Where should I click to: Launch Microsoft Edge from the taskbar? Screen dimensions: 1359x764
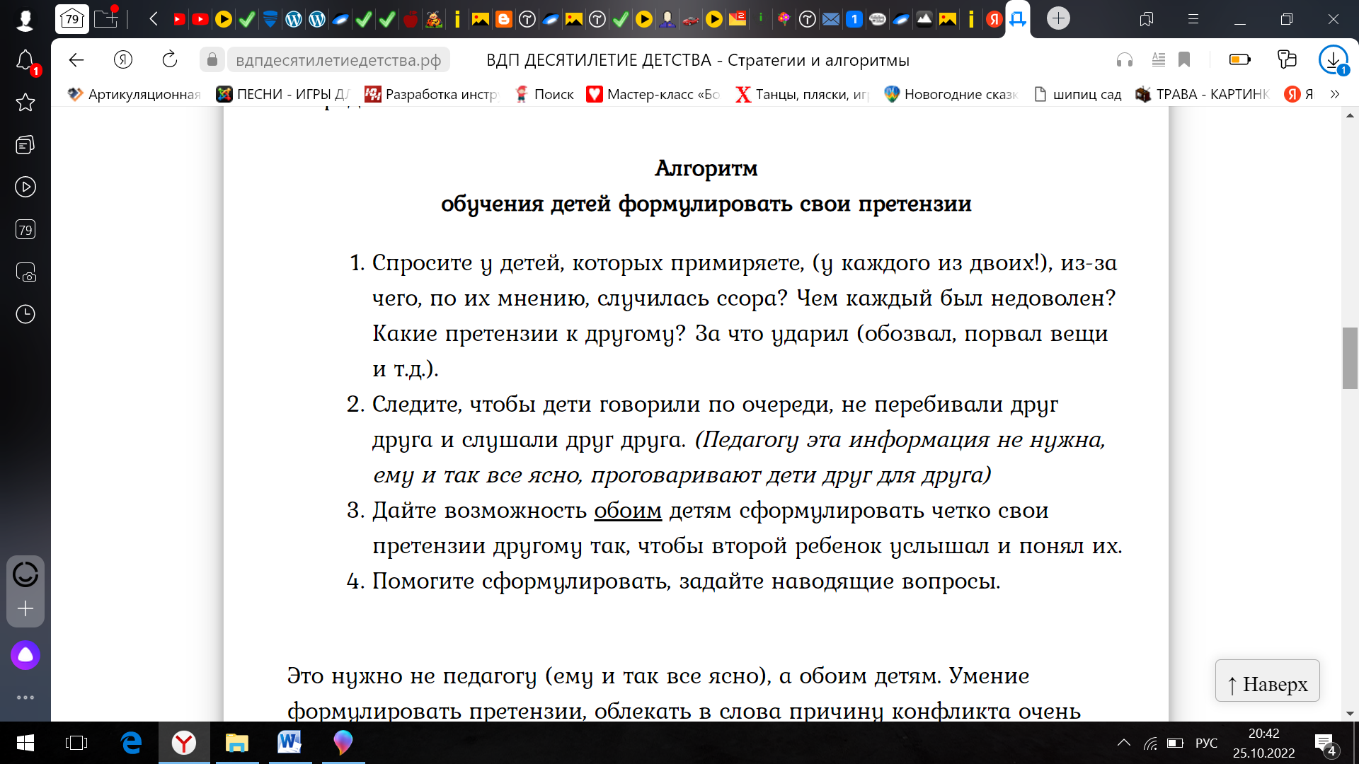click(132, 743)
